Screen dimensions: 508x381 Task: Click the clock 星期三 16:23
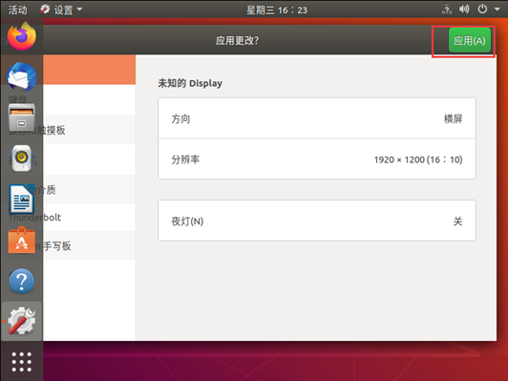277,11
